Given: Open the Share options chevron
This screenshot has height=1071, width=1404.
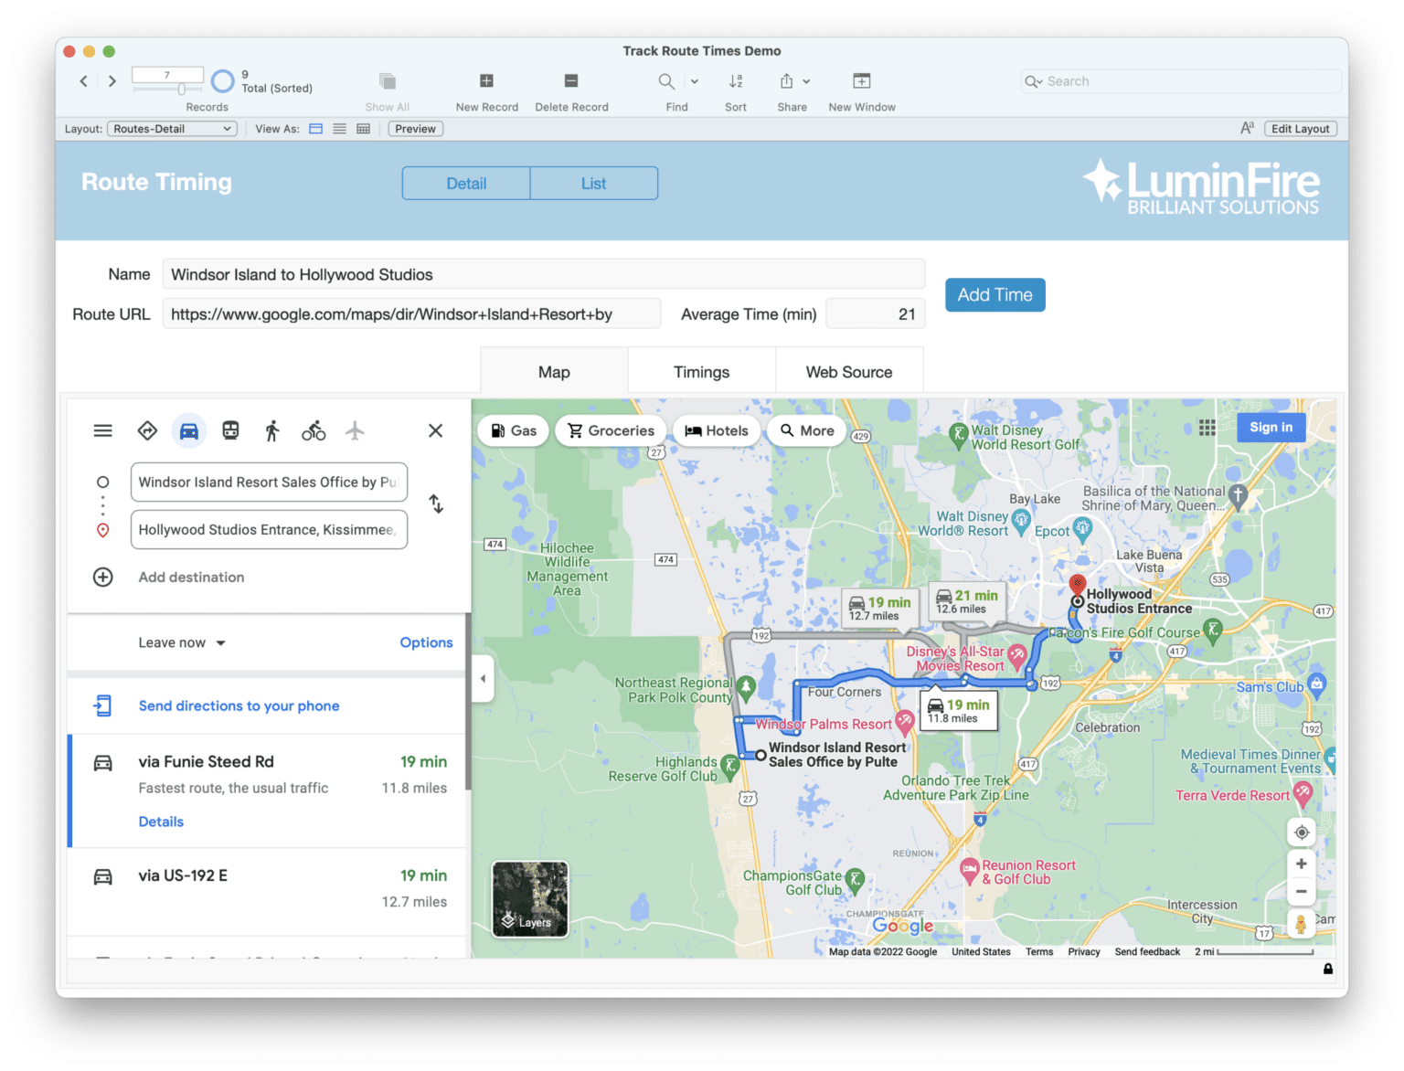Looking at the screenshot, I should 808,81.
